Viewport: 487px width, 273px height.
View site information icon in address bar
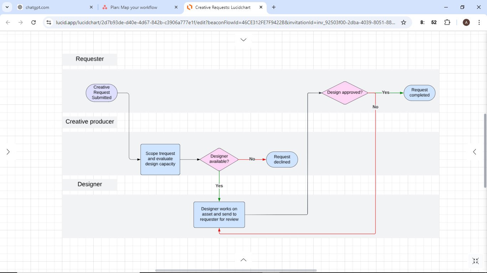click(49, 22)
